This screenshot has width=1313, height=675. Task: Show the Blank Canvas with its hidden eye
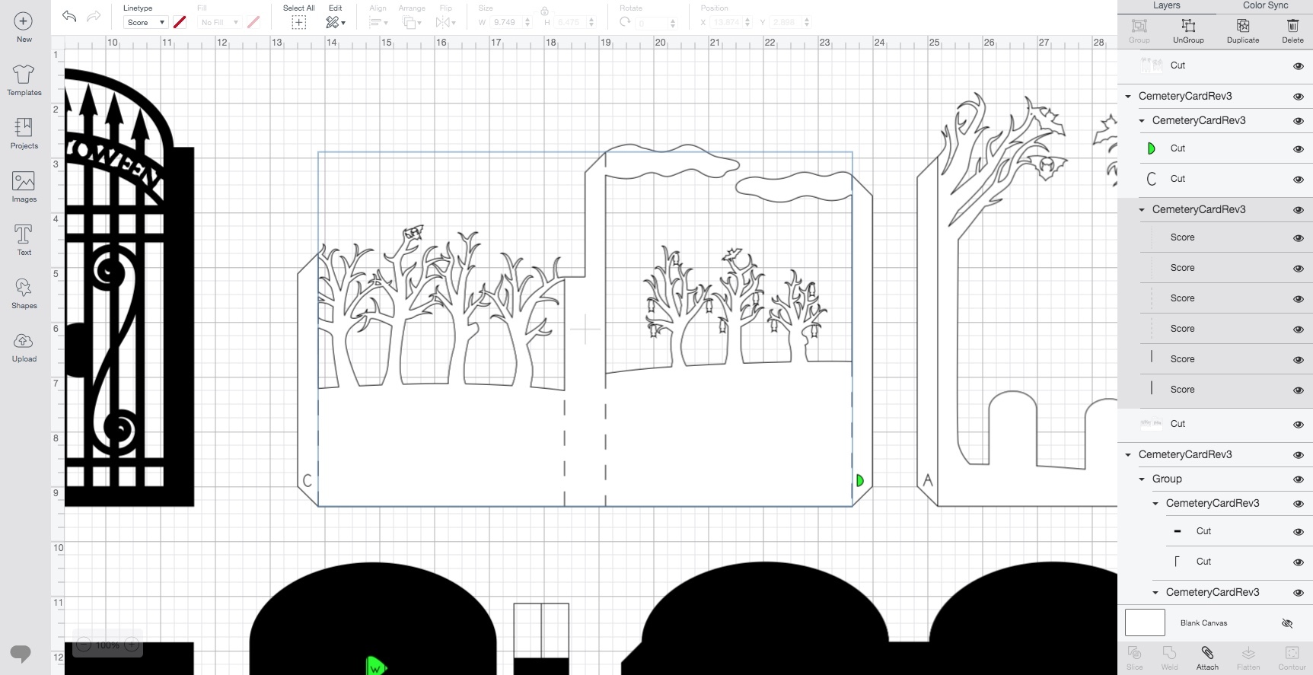1287,623
